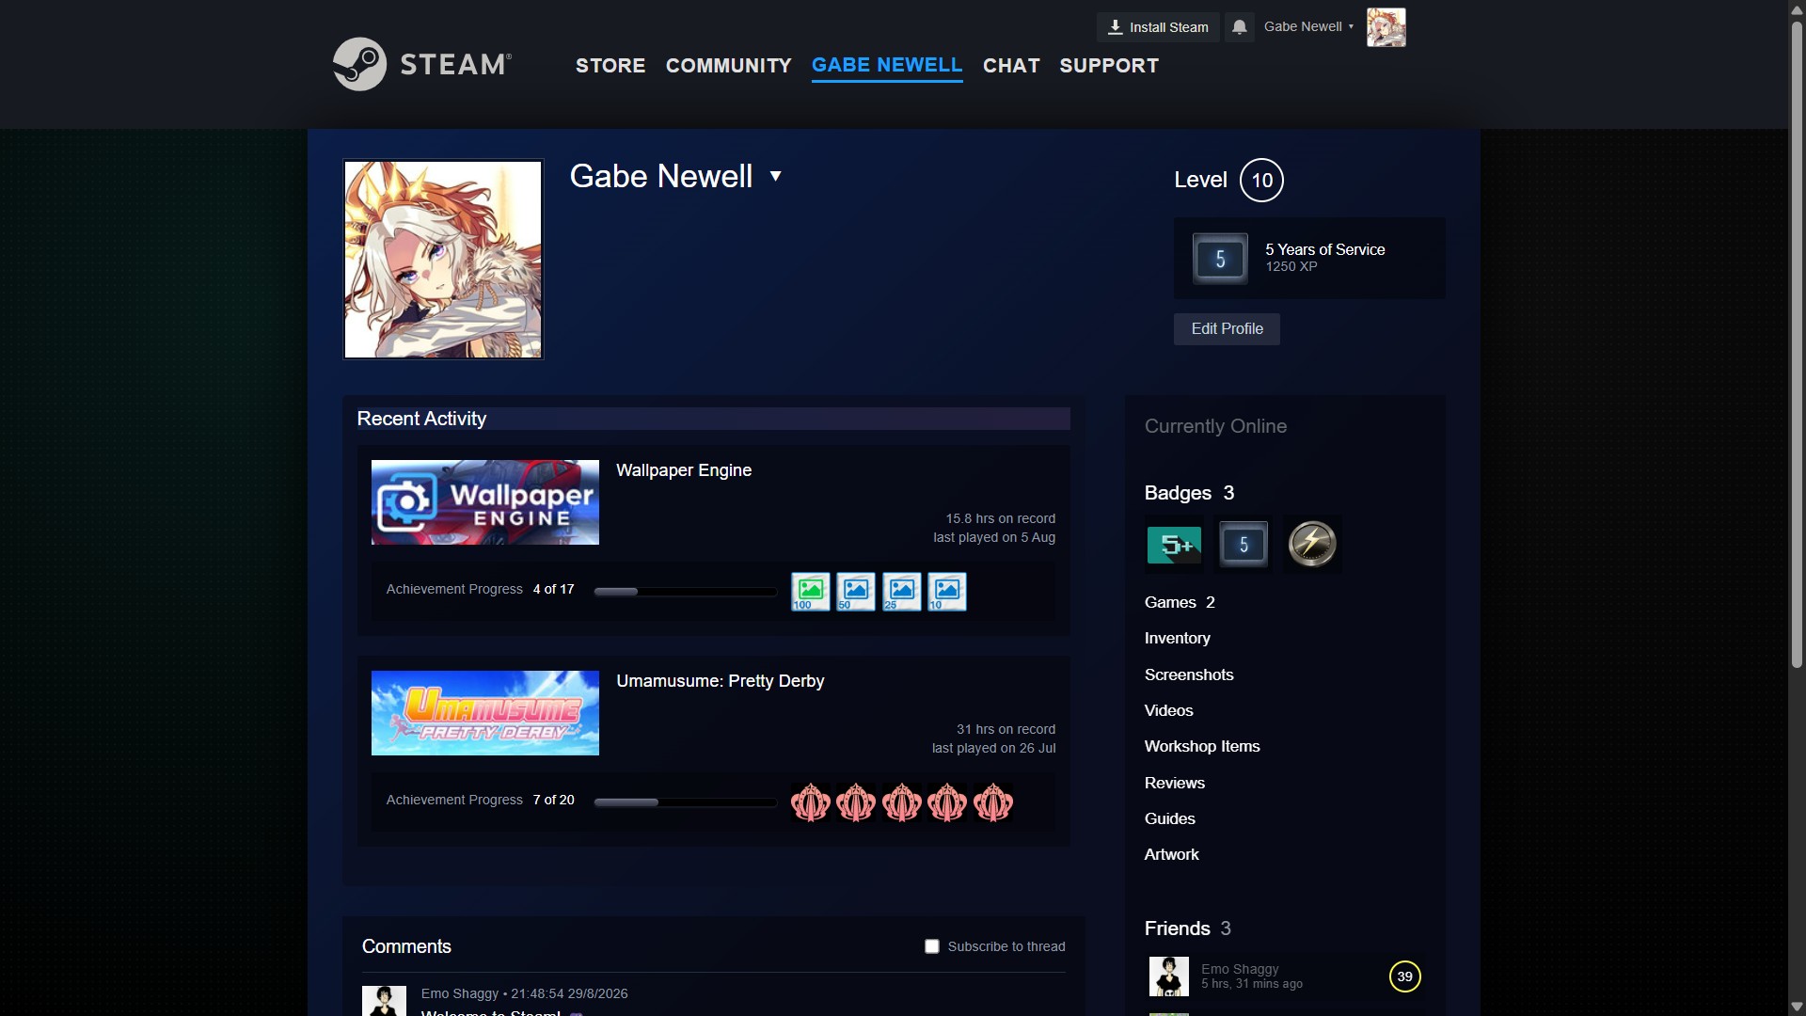The image size is (1806, 1016).
Task: Click Wallpaper Engine achievement progress bar
Action: pyautogui.click(x=686, y=592)
